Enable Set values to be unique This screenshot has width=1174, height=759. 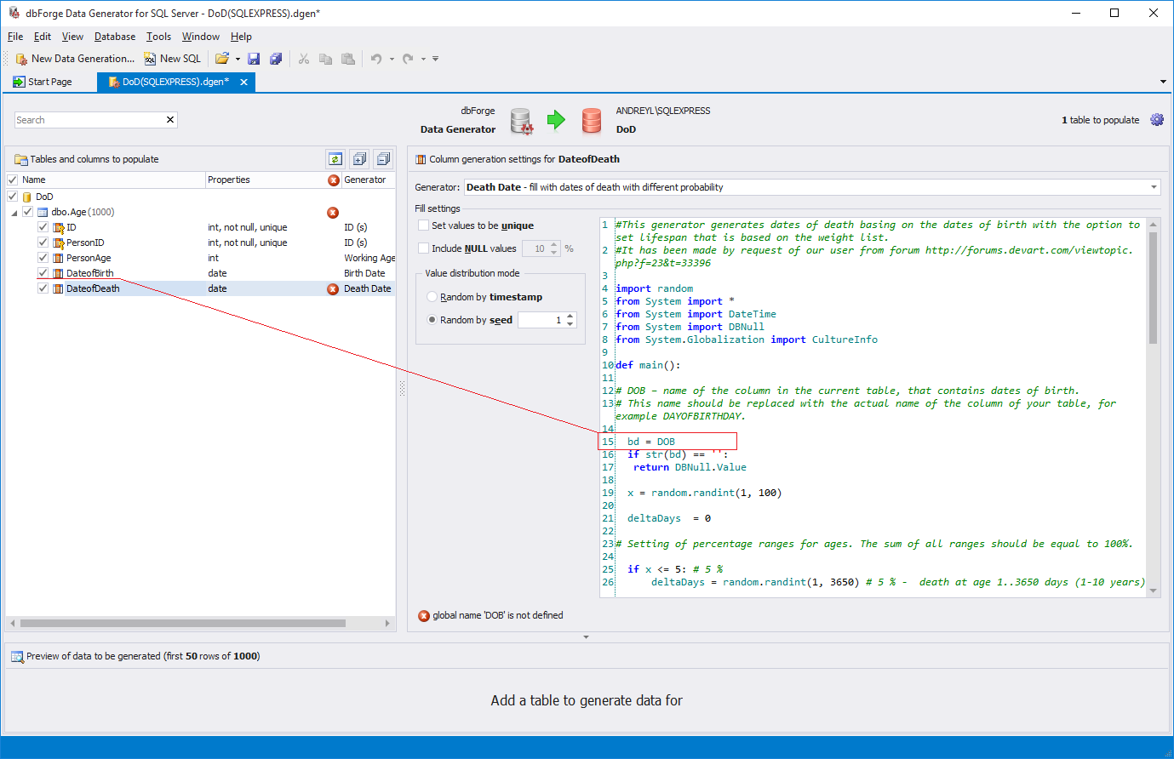(x=423, y=225)
